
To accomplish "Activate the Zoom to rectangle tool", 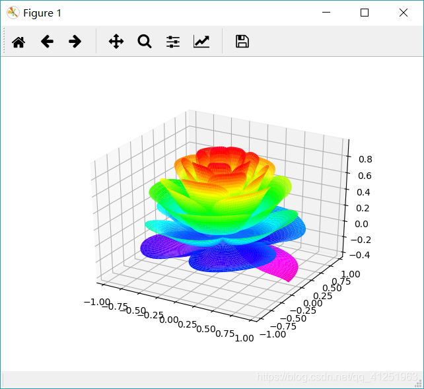I will click(x=145, y=42).
